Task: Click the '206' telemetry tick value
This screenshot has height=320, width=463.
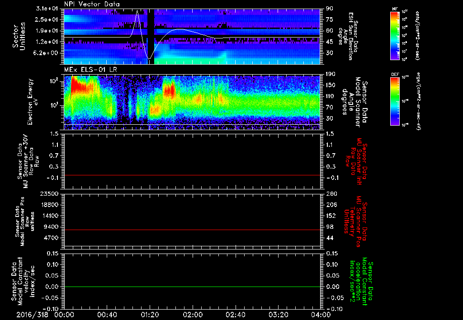Action: (x=331, y=205)
